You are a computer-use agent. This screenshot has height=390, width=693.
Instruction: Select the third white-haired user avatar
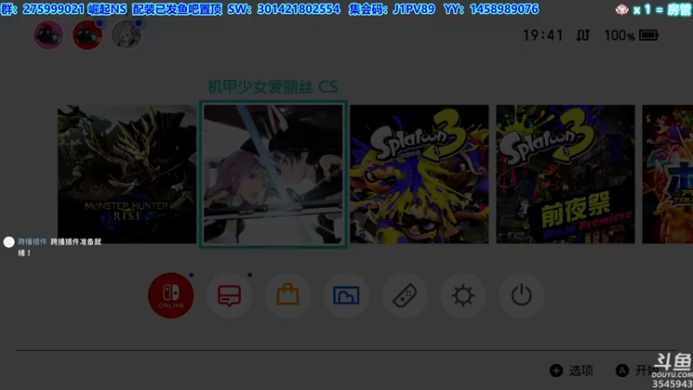point(126,35)
